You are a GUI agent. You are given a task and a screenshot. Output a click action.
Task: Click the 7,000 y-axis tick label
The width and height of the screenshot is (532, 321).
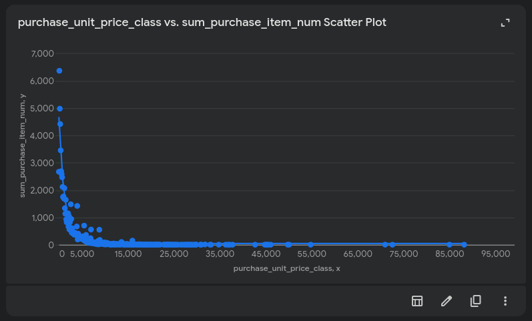[x=42, y=53]
